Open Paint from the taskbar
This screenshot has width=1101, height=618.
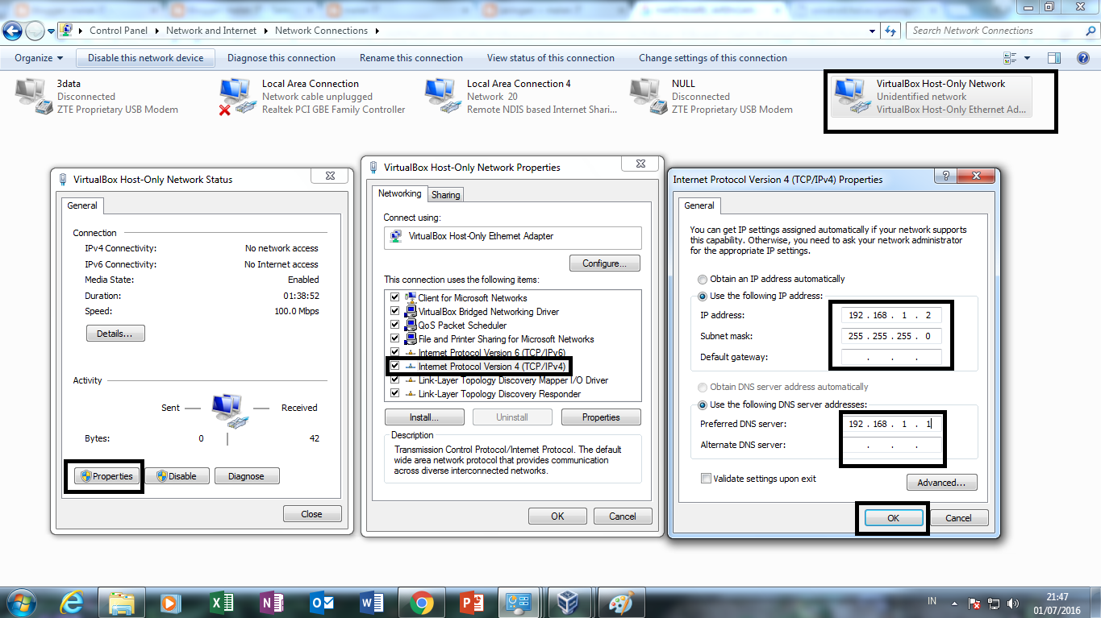(x=619, y=602)
